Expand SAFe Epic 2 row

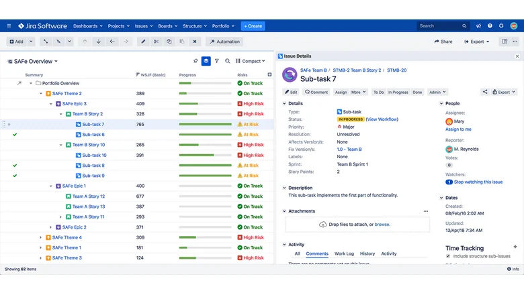tap(51, 227)
